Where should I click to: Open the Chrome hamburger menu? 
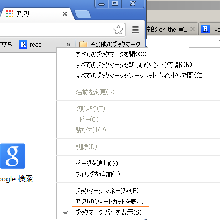click(x=135, y=30)
